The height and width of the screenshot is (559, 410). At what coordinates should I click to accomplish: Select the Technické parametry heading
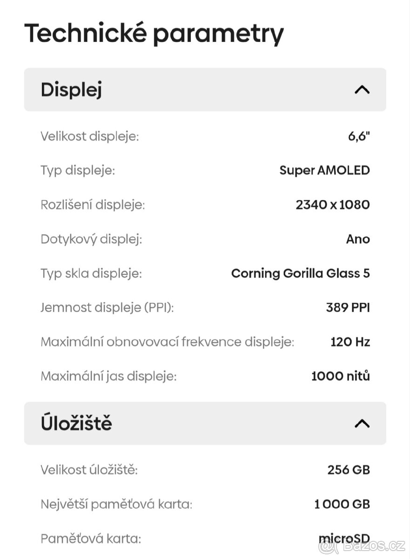coord(155,32)
